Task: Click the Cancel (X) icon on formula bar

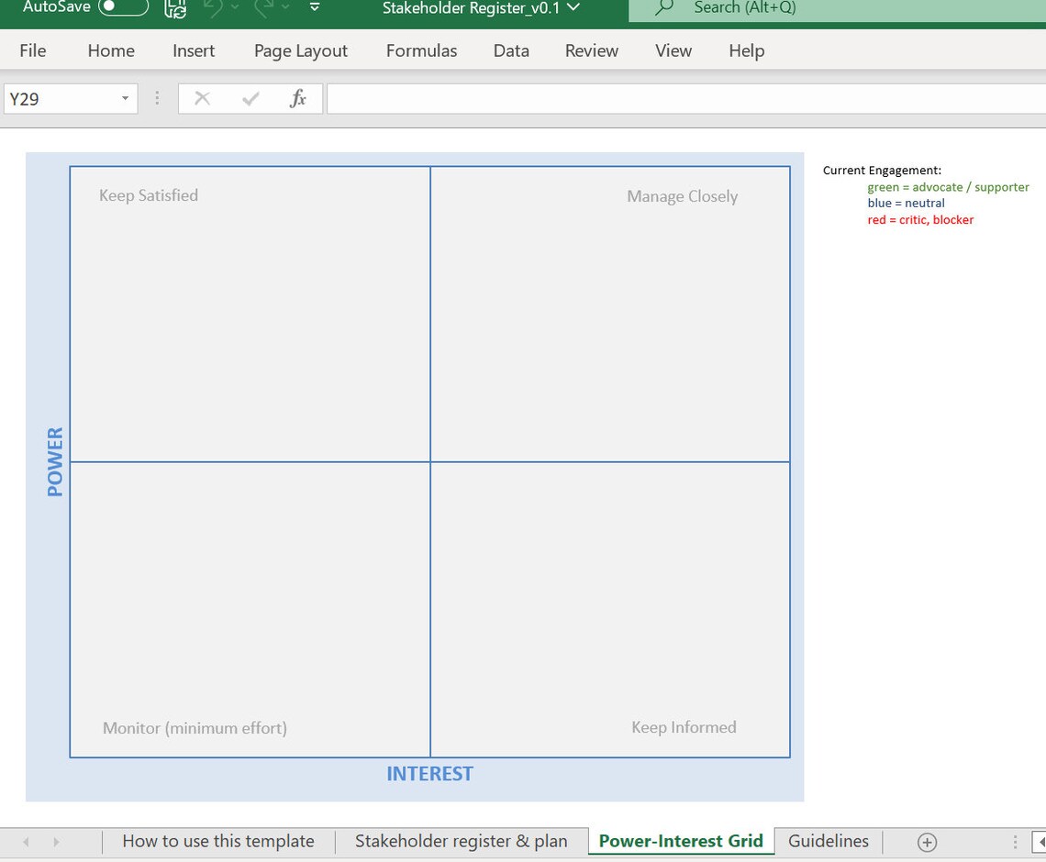Action: tap(202, 98)
